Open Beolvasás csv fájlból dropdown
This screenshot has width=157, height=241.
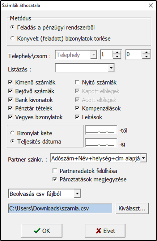pos(77,193)
